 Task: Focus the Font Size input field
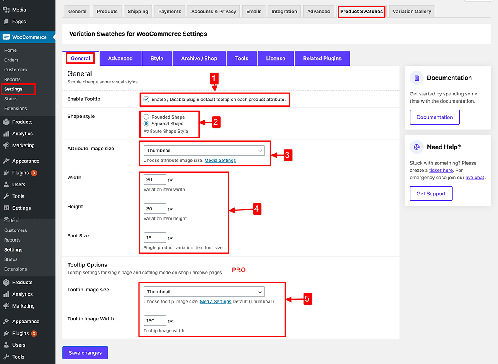(155, 238)
